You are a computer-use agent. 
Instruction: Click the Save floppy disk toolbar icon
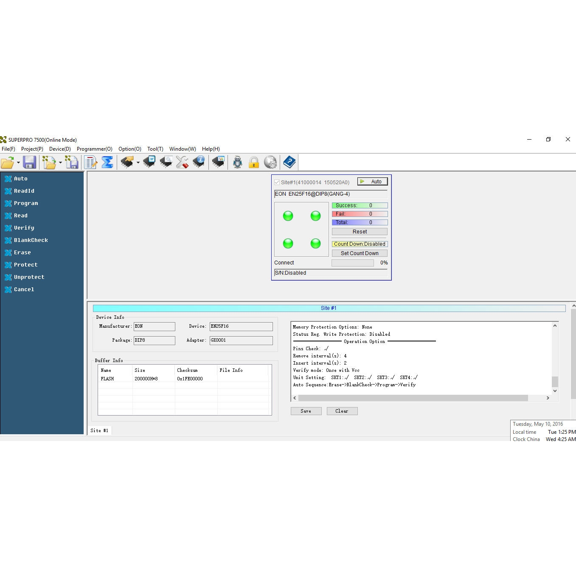tap(29, 162)
